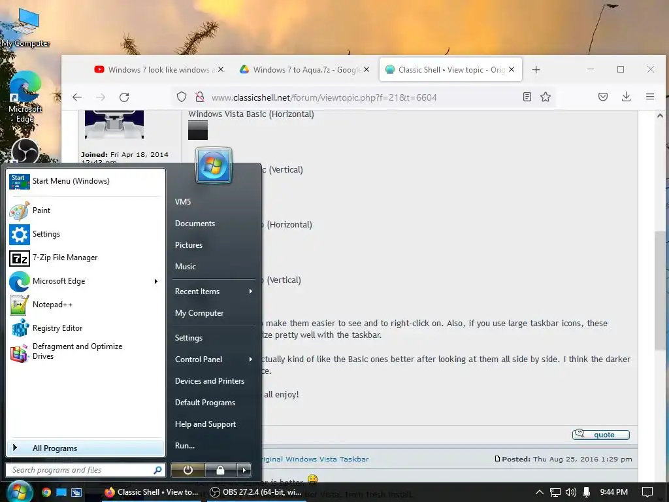The height and width of the screenshot is (502, 669).
Task: Open shutdown options arrow
Action: pyautogui.click(x=244, y=470)
